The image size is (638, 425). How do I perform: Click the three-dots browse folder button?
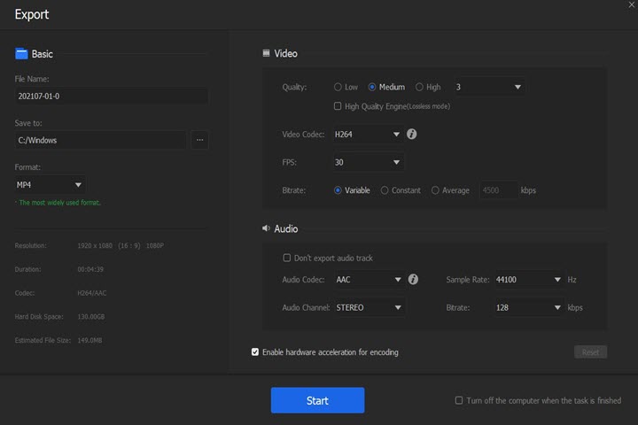coord(199,140)
